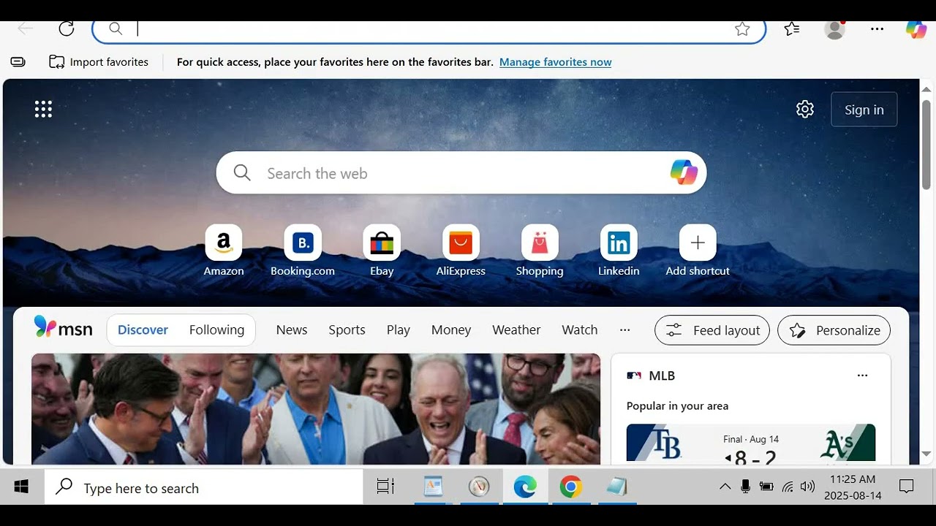Viewport: 936px width, 526px height.
Task: Open Edge Settings and more menu
Action: tap(877, 28)
